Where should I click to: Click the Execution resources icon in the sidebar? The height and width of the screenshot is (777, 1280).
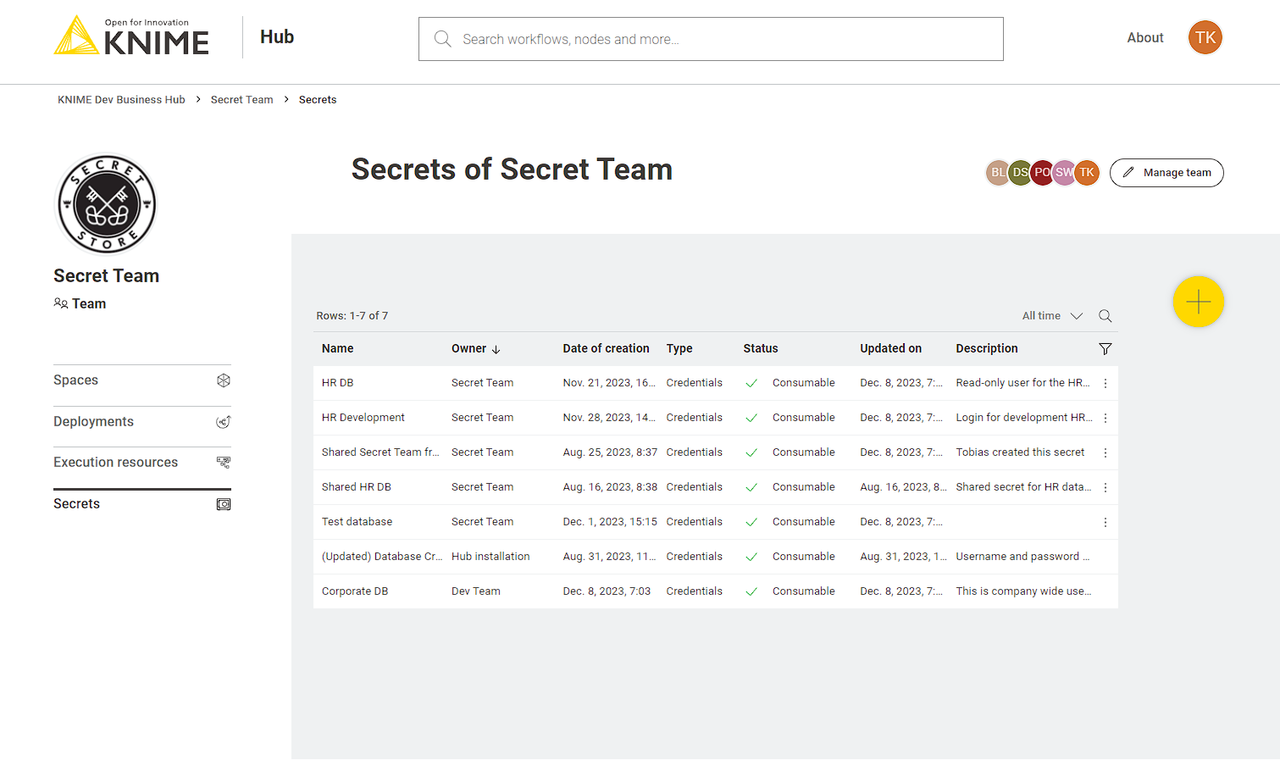(224, 463)
